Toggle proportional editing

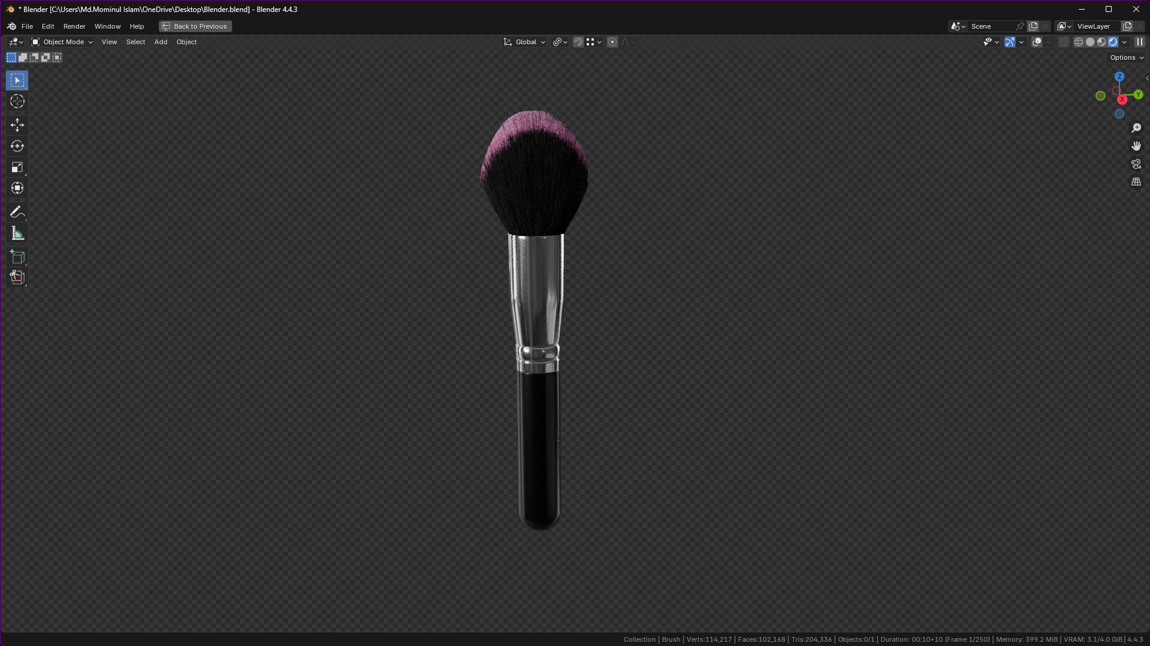coord(612,42)
